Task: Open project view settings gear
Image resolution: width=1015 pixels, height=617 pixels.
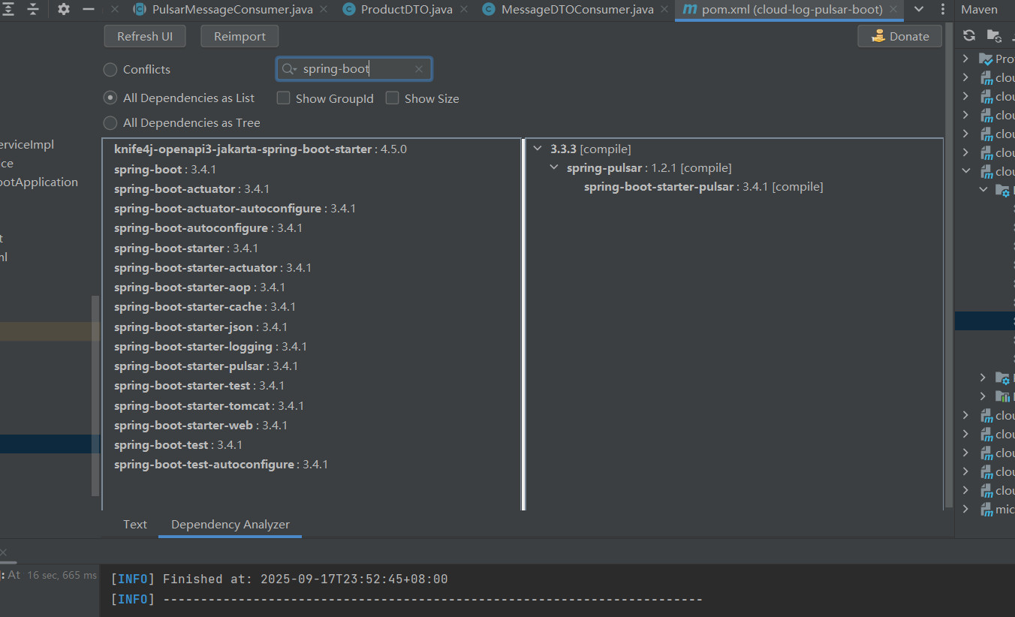Action: click(64, 9)
